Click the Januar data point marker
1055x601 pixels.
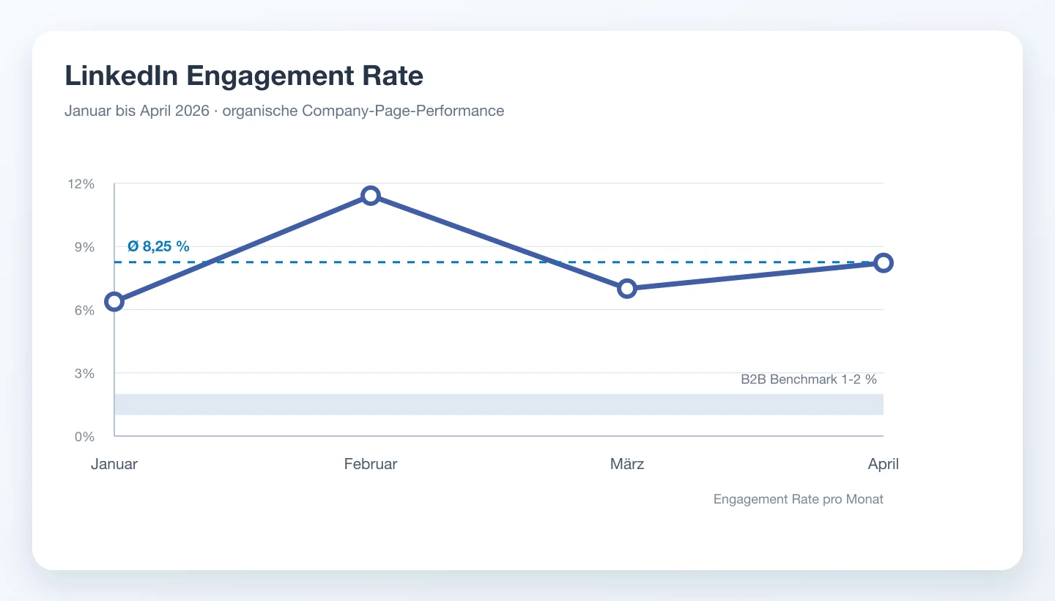[114, 301]
